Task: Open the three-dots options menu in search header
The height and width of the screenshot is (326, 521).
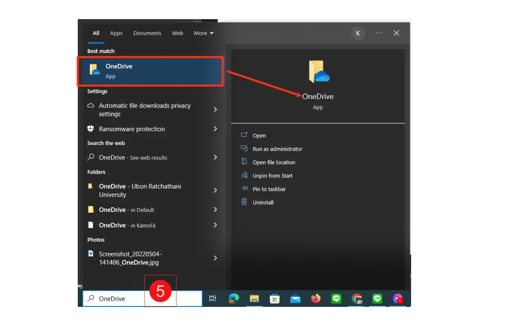Action: (x=379, y=33)
